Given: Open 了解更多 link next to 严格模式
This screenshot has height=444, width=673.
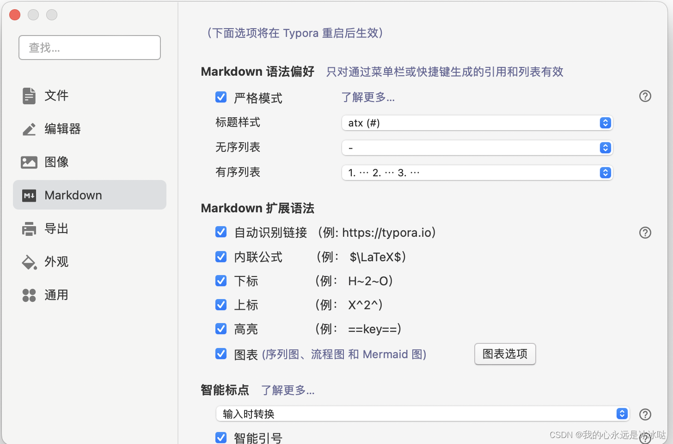Looking at the screenshot, I should (x=368, y=97).
